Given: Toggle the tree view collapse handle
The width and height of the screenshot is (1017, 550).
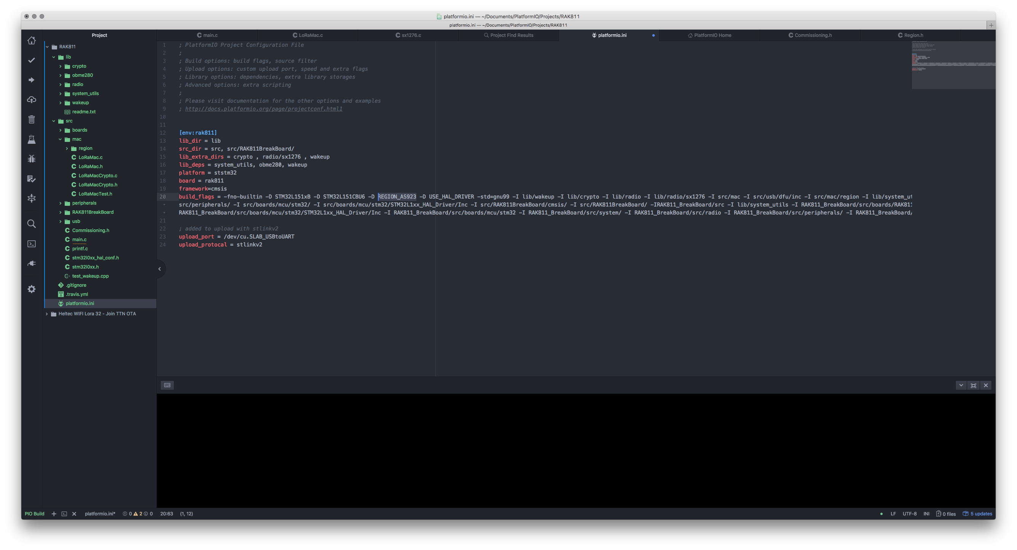Looking at the screenshot, I should pos(159,269).
